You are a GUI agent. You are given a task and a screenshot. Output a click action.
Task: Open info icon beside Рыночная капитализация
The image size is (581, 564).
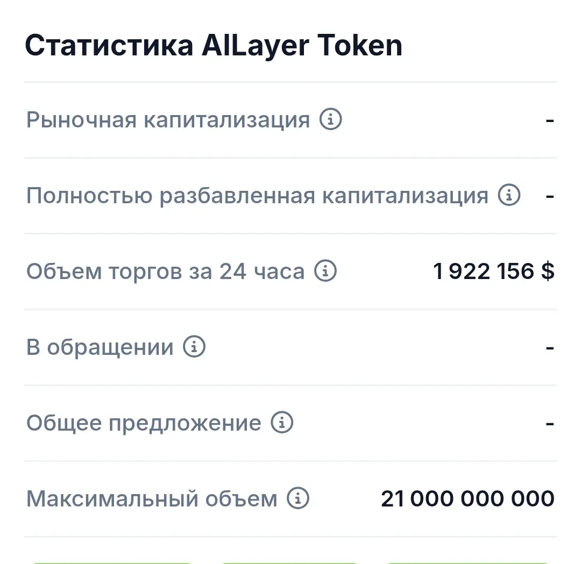(330, 119)
